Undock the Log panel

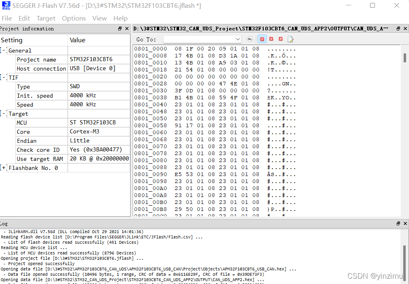pyautogui.click(x=398, y=224)
